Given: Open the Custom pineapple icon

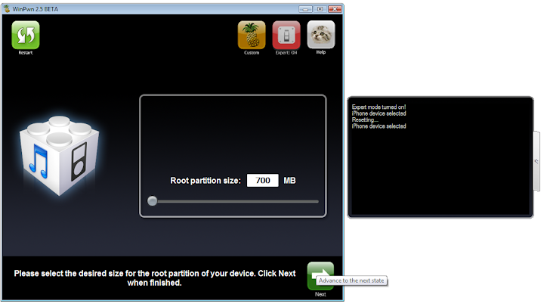Looking at the screenshot, I should click(x=252, y=35).
